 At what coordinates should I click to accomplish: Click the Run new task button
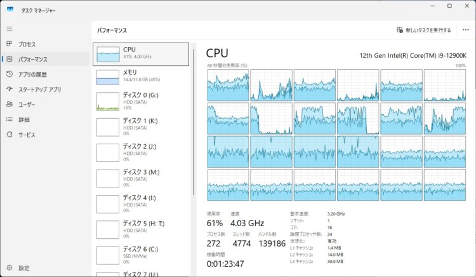pos(423,30)
